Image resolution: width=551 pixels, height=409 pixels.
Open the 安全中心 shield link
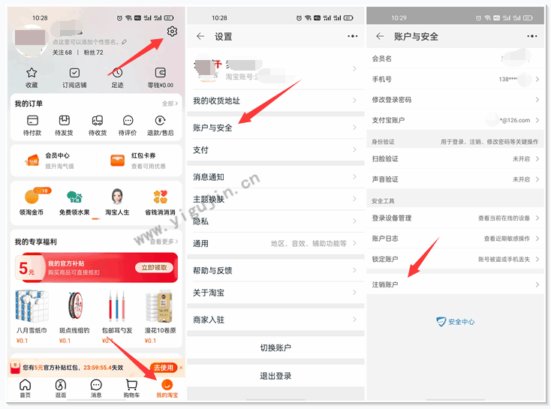pos(455,322)
